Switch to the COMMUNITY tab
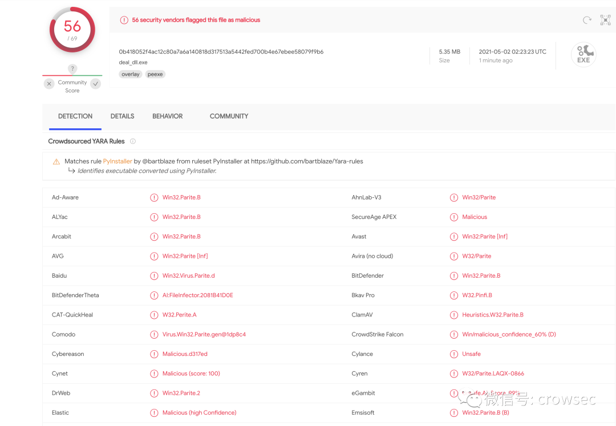This screenshot has height=426, width=616. (x=229, y=116)
